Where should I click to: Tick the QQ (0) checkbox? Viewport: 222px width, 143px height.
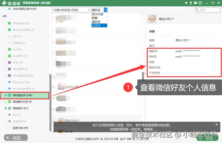[6, 115]
